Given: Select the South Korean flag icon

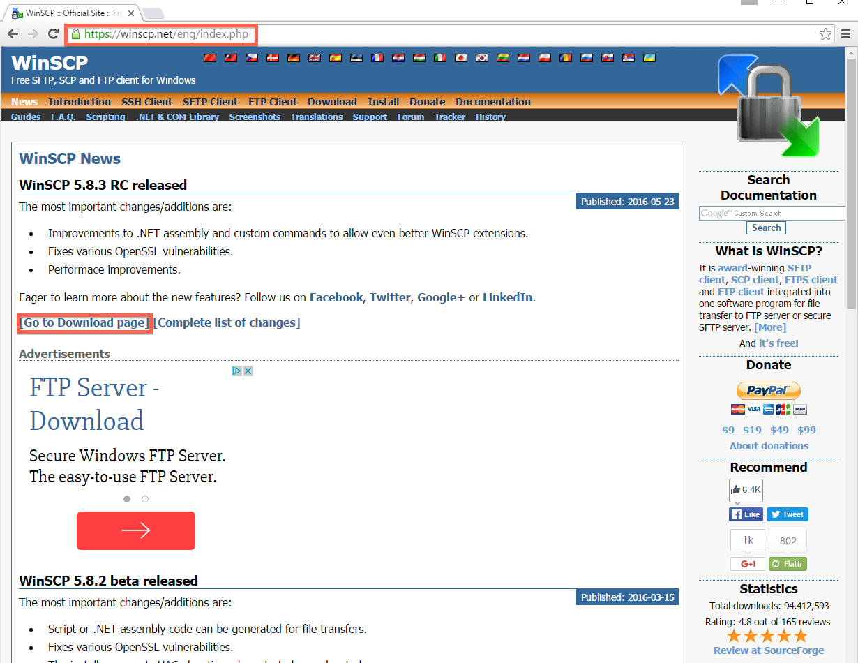Looking at the screenshot, I should coord(482,58).
